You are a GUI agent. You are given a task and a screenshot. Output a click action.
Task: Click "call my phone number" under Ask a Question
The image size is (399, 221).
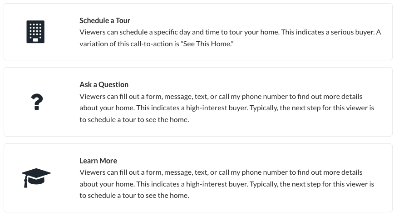point(252,97)
